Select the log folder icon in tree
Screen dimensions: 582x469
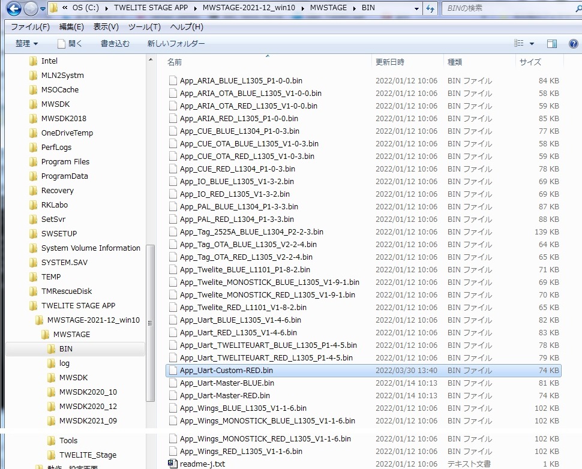[x=51, y=363]
